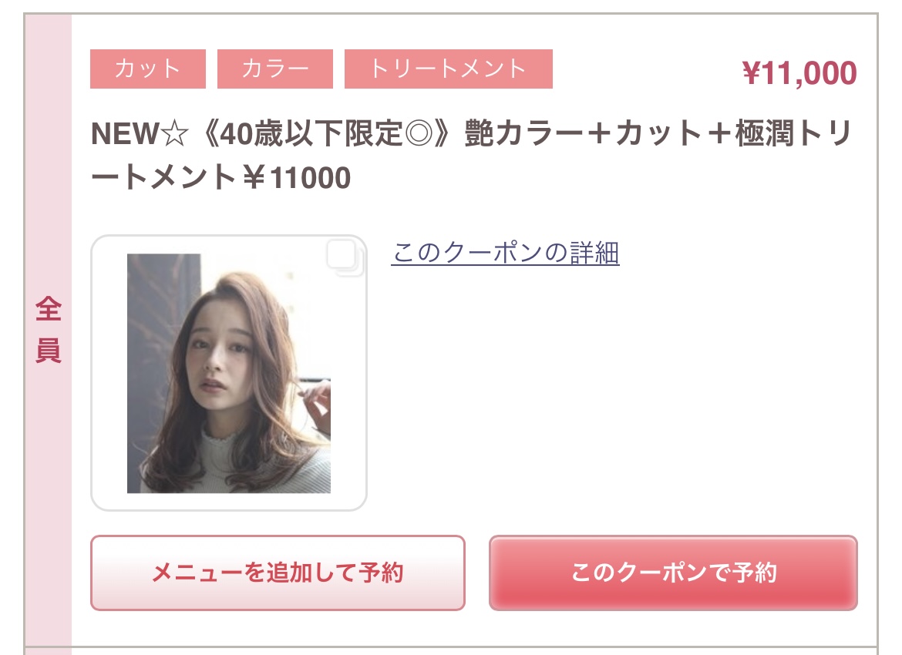Click the NEW☆ 40歳以下限定 coupon title
This screenshot has width=902, height=655.
(x=472, y=155)
